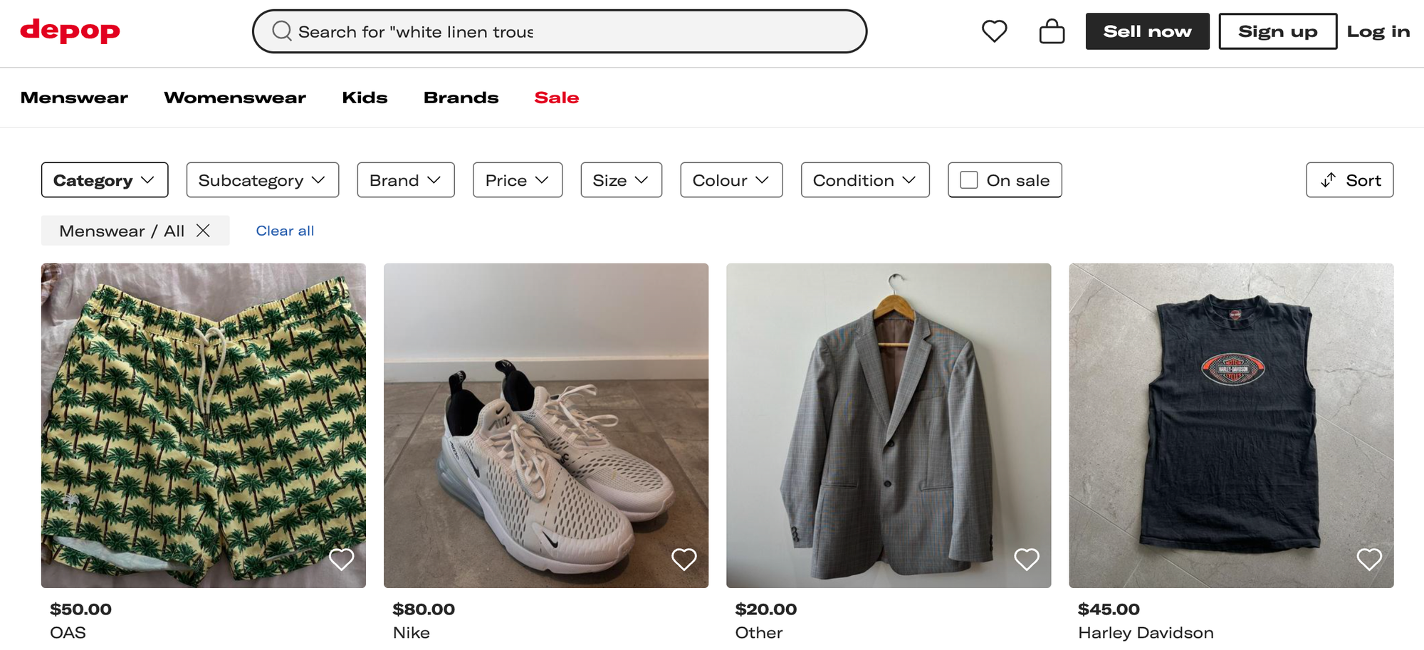
Task: Open the shopping bag
Action: (x=1052, y=31)
